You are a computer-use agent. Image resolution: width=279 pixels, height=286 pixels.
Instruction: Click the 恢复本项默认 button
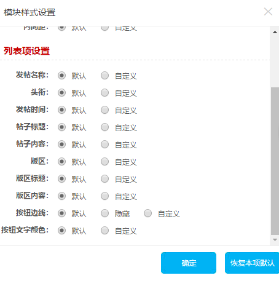[252, 263]
